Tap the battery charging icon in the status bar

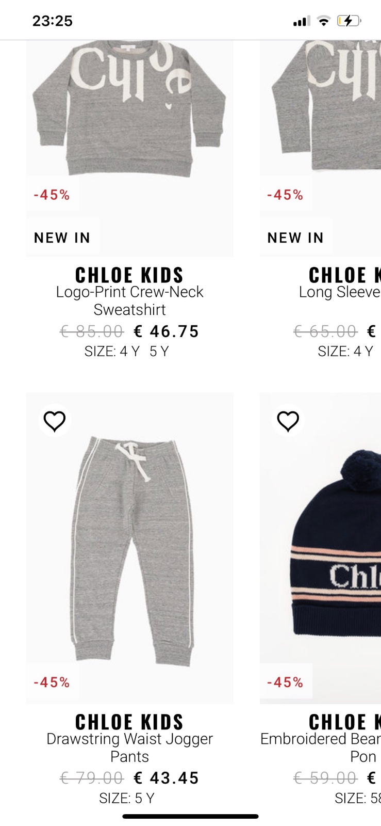pyautogui.click(x=349, y=21)
